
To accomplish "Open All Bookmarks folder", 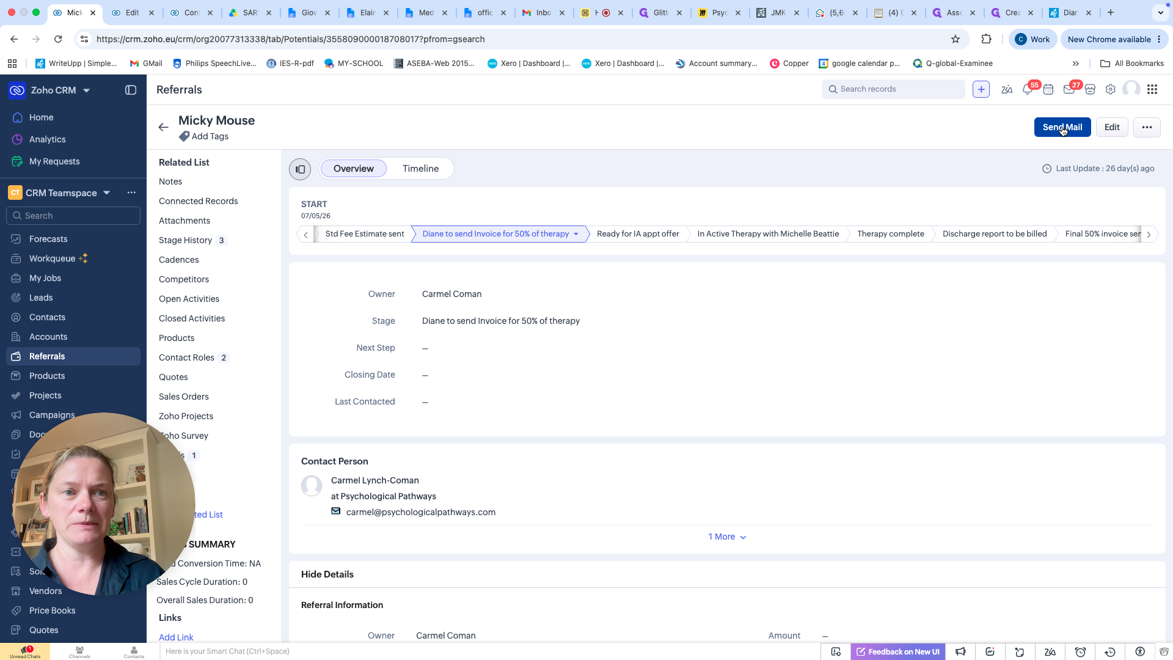I will click(x=1132, y=64).
